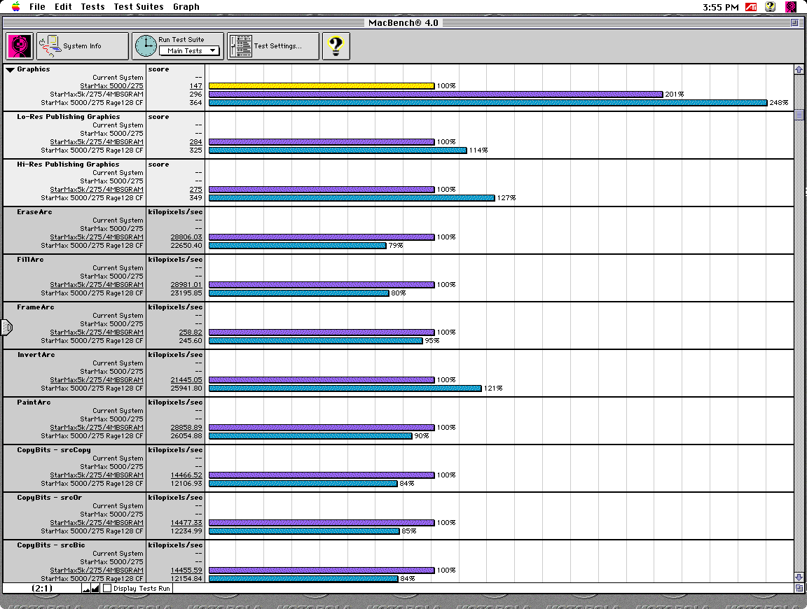The width and height of the screenshot is (807, 609).
Task: Click the large mountains zoom-in icon
Action: click(95, 589)
